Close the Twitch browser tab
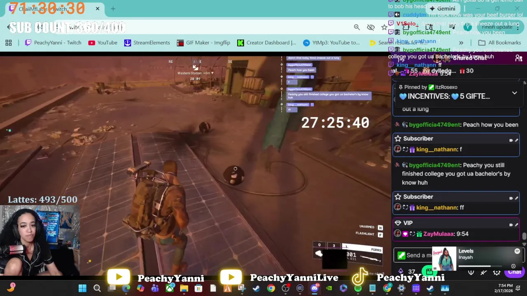Viewport: 527px width, 296px height. coord(98,8)
